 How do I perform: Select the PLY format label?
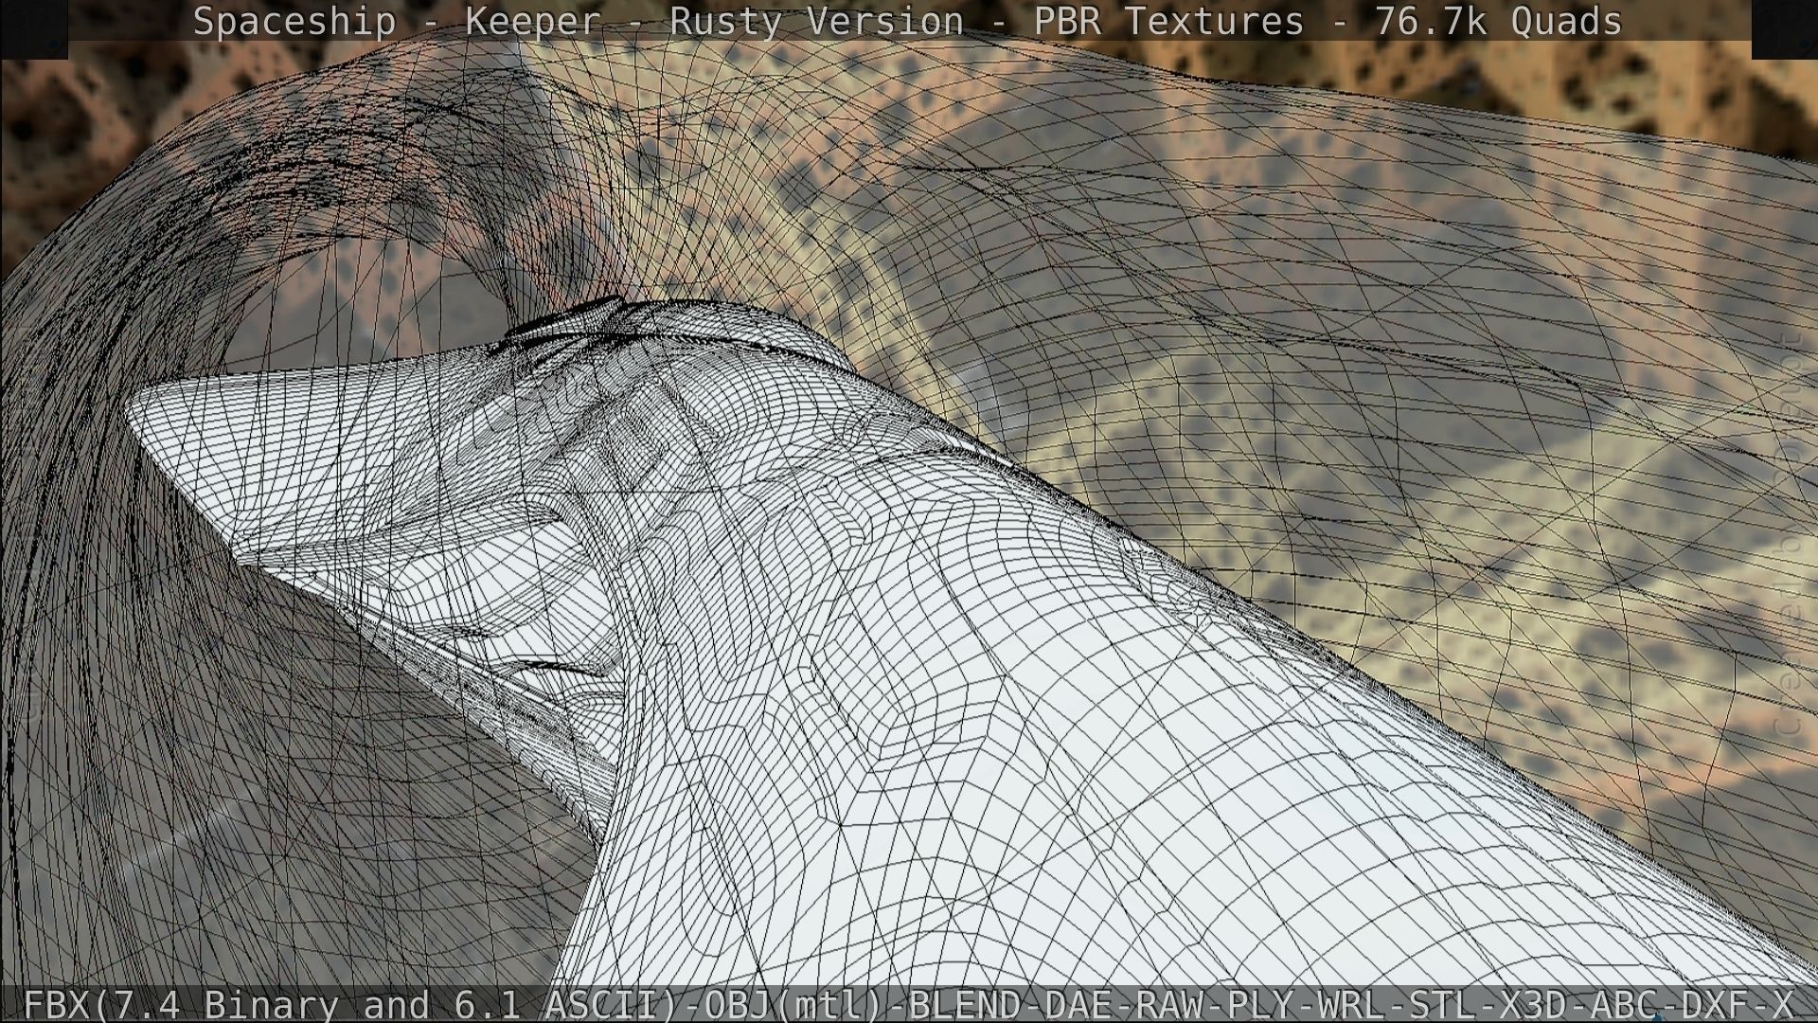tap(1261, 1004)
